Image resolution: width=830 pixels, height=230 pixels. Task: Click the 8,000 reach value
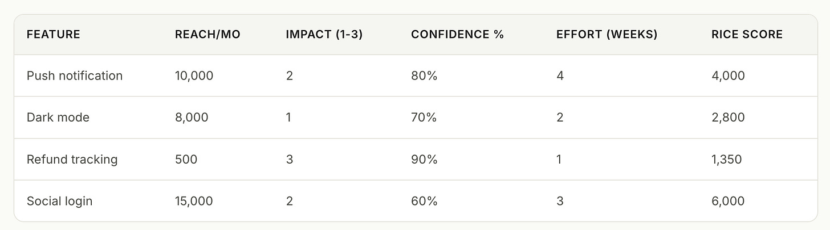(192, 118)
